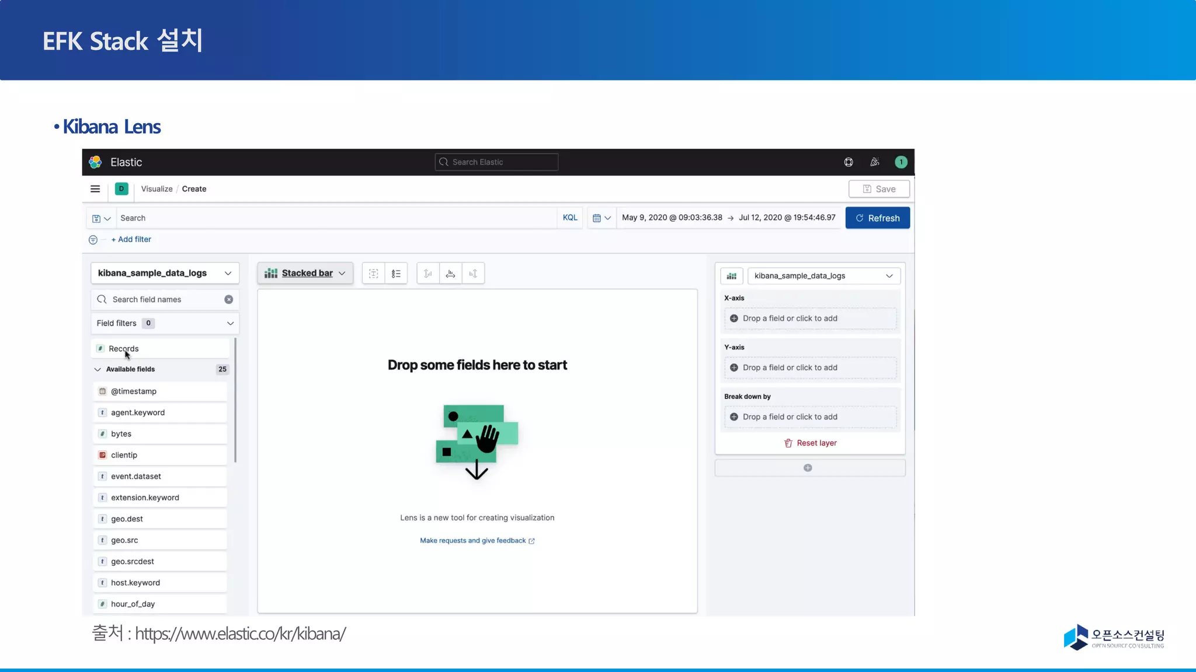Select the clientip field in list
This screenshot has width=1196, height=672.
pyautogui.click(x=124, y=455)
